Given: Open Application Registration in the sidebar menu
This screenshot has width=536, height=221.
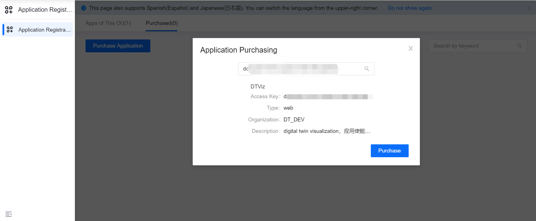Looking at the screenshot, I should [x=38, y=30].
